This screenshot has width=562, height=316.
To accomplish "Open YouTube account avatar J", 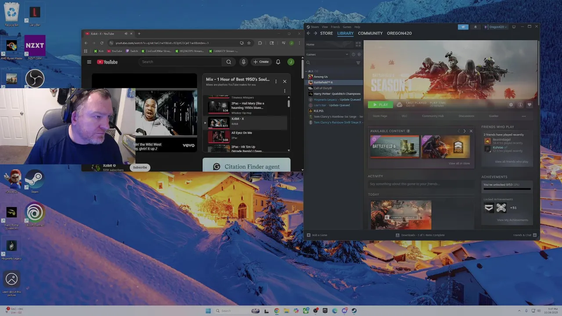I will [x=291, y=62].
